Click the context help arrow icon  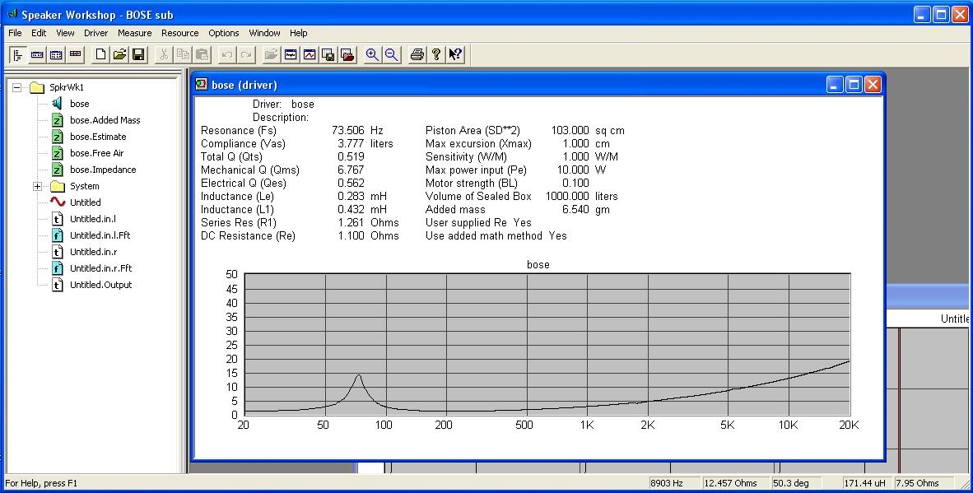[456, 54]
